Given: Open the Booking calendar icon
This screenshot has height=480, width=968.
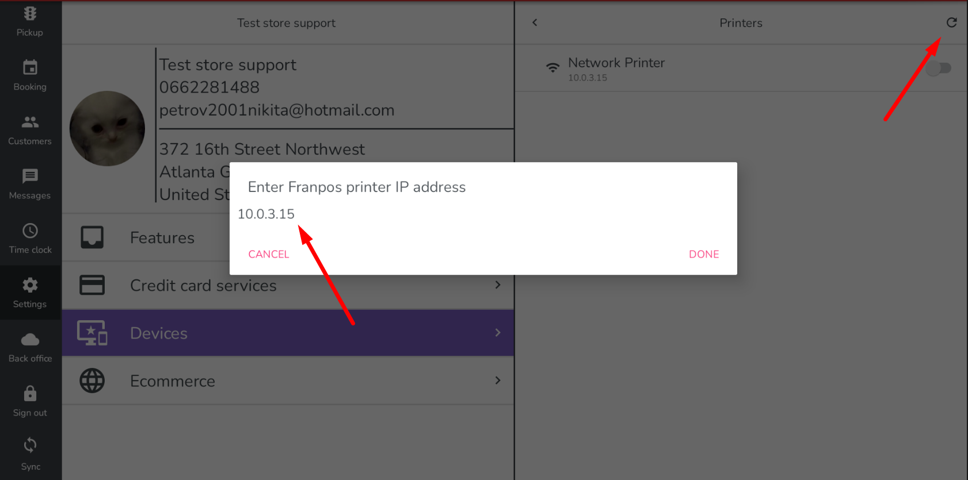Looking at the screenshot, I should 30,68.
